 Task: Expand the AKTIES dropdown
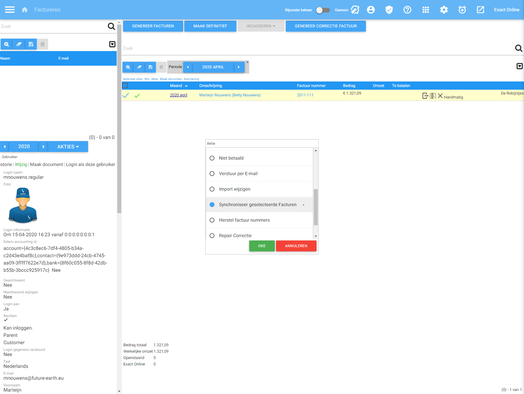pos(68,147)
